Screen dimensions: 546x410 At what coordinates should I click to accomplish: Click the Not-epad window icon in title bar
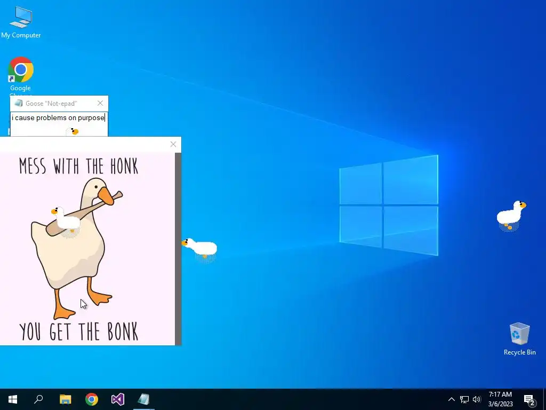tap(19, 103)
